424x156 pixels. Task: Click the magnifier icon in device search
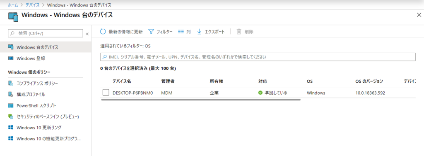pyautogui.click(x=105, y=57)
